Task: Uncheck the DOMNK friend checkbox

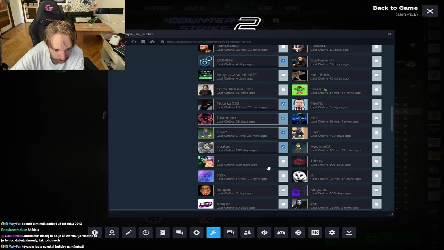Action: pos(283,61)
